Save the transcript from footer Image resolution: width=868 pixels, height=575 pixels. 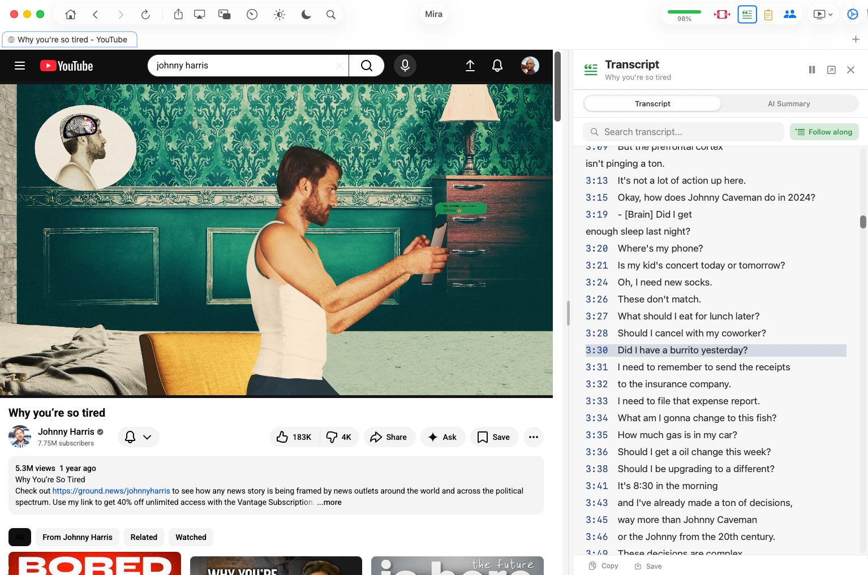648,566
